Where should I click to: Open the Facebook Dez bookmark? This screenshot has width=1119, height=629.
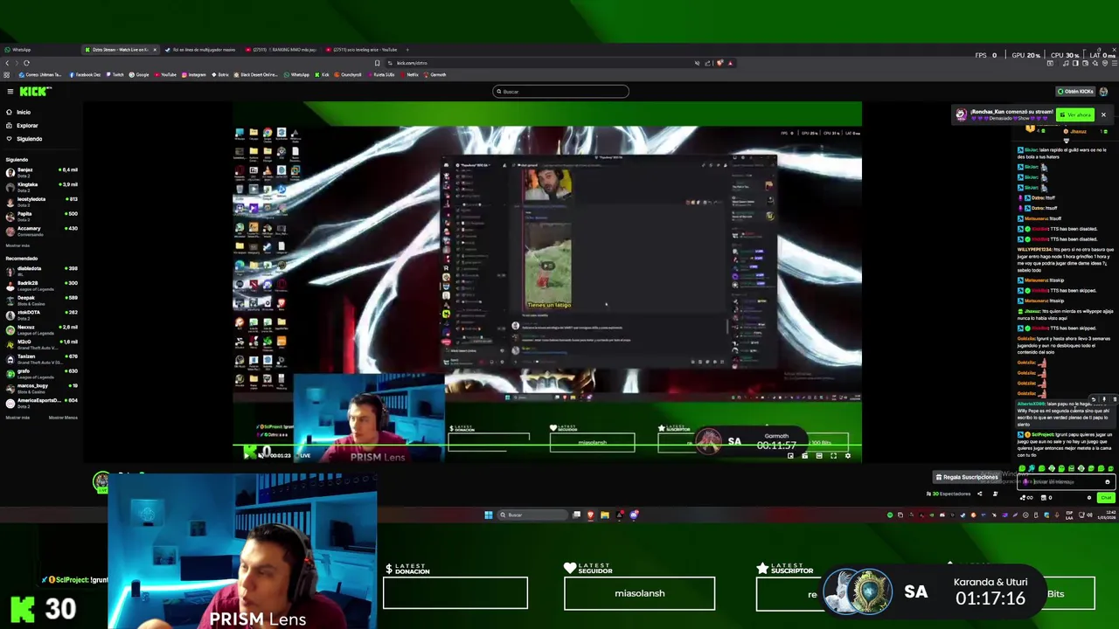click(85, 74)
